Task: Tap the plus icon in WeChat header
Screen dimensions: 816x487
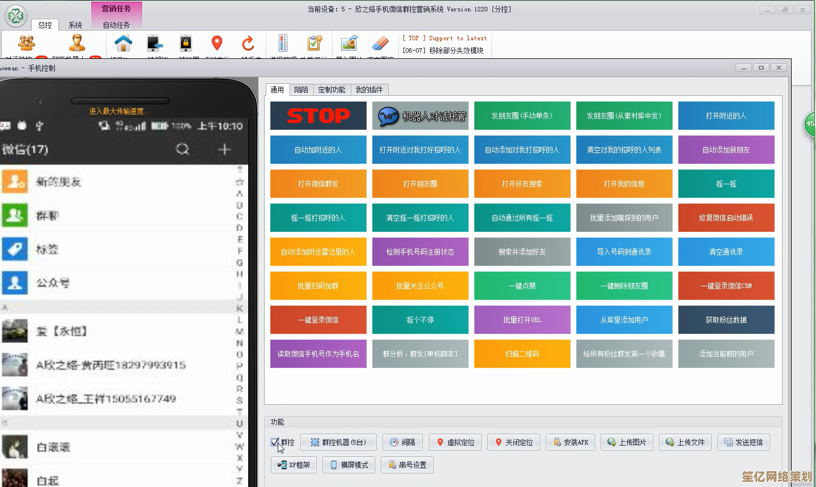Action: tap(224, 149)
